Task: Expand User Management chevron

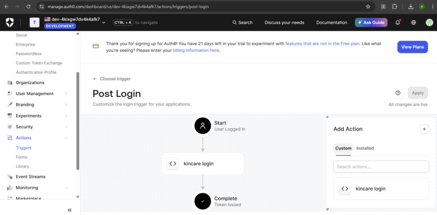Action: point(66,94)
